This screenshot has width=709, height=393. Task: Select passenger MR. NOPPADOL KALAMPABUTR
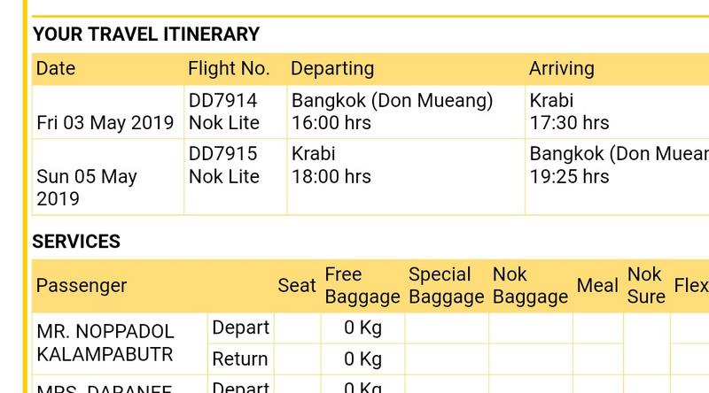pos(105,343)
